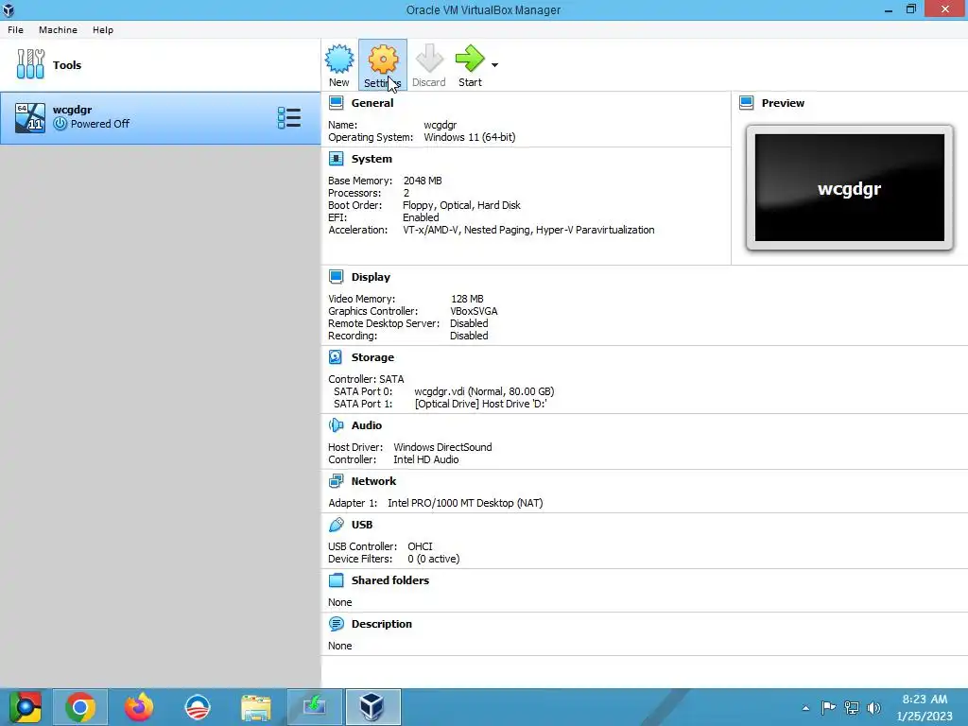Open the Description heading link
The width and height of the screenshot is (968, 726).
click(382, 624)
